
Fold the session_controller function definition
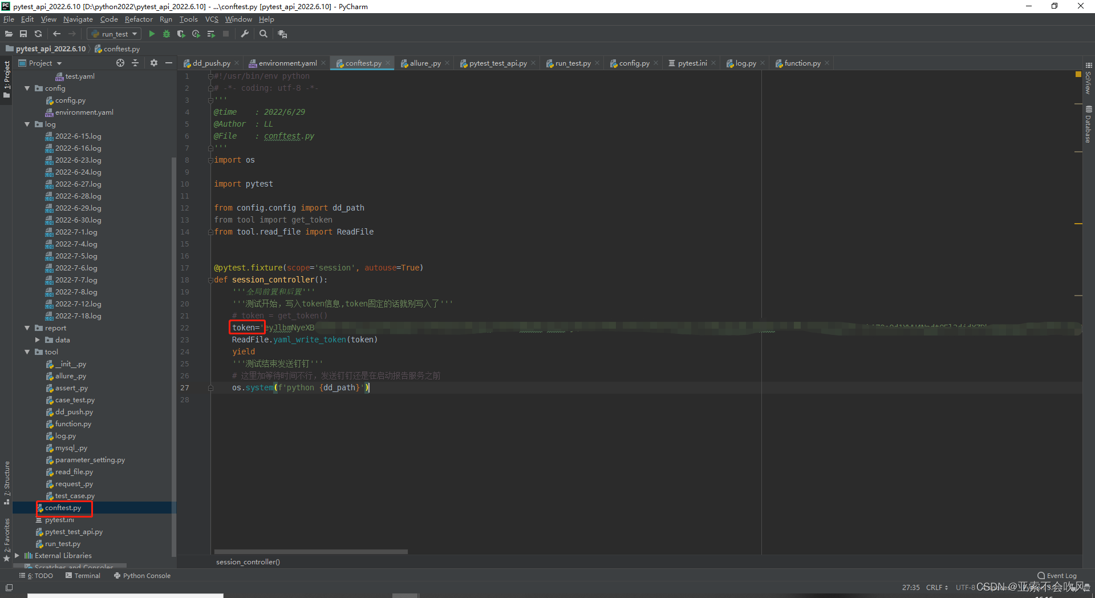[x=210, y=280]
